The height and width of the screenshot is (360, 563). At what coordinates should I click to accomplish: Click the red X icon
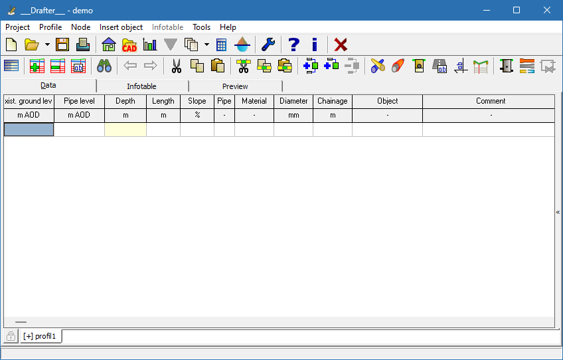341,45
